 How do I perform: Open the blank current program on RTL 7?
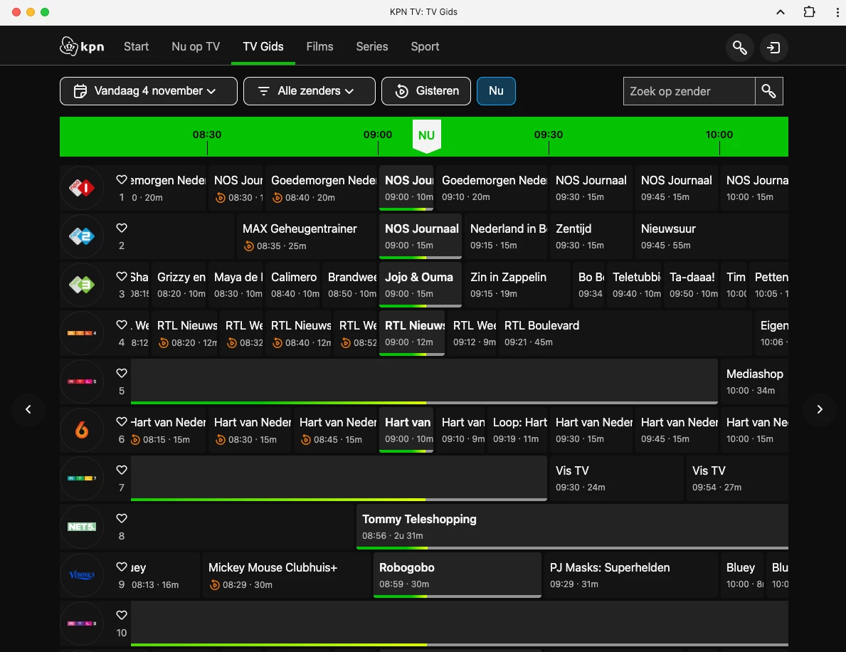pyautogui.click(x=339, y=478)
